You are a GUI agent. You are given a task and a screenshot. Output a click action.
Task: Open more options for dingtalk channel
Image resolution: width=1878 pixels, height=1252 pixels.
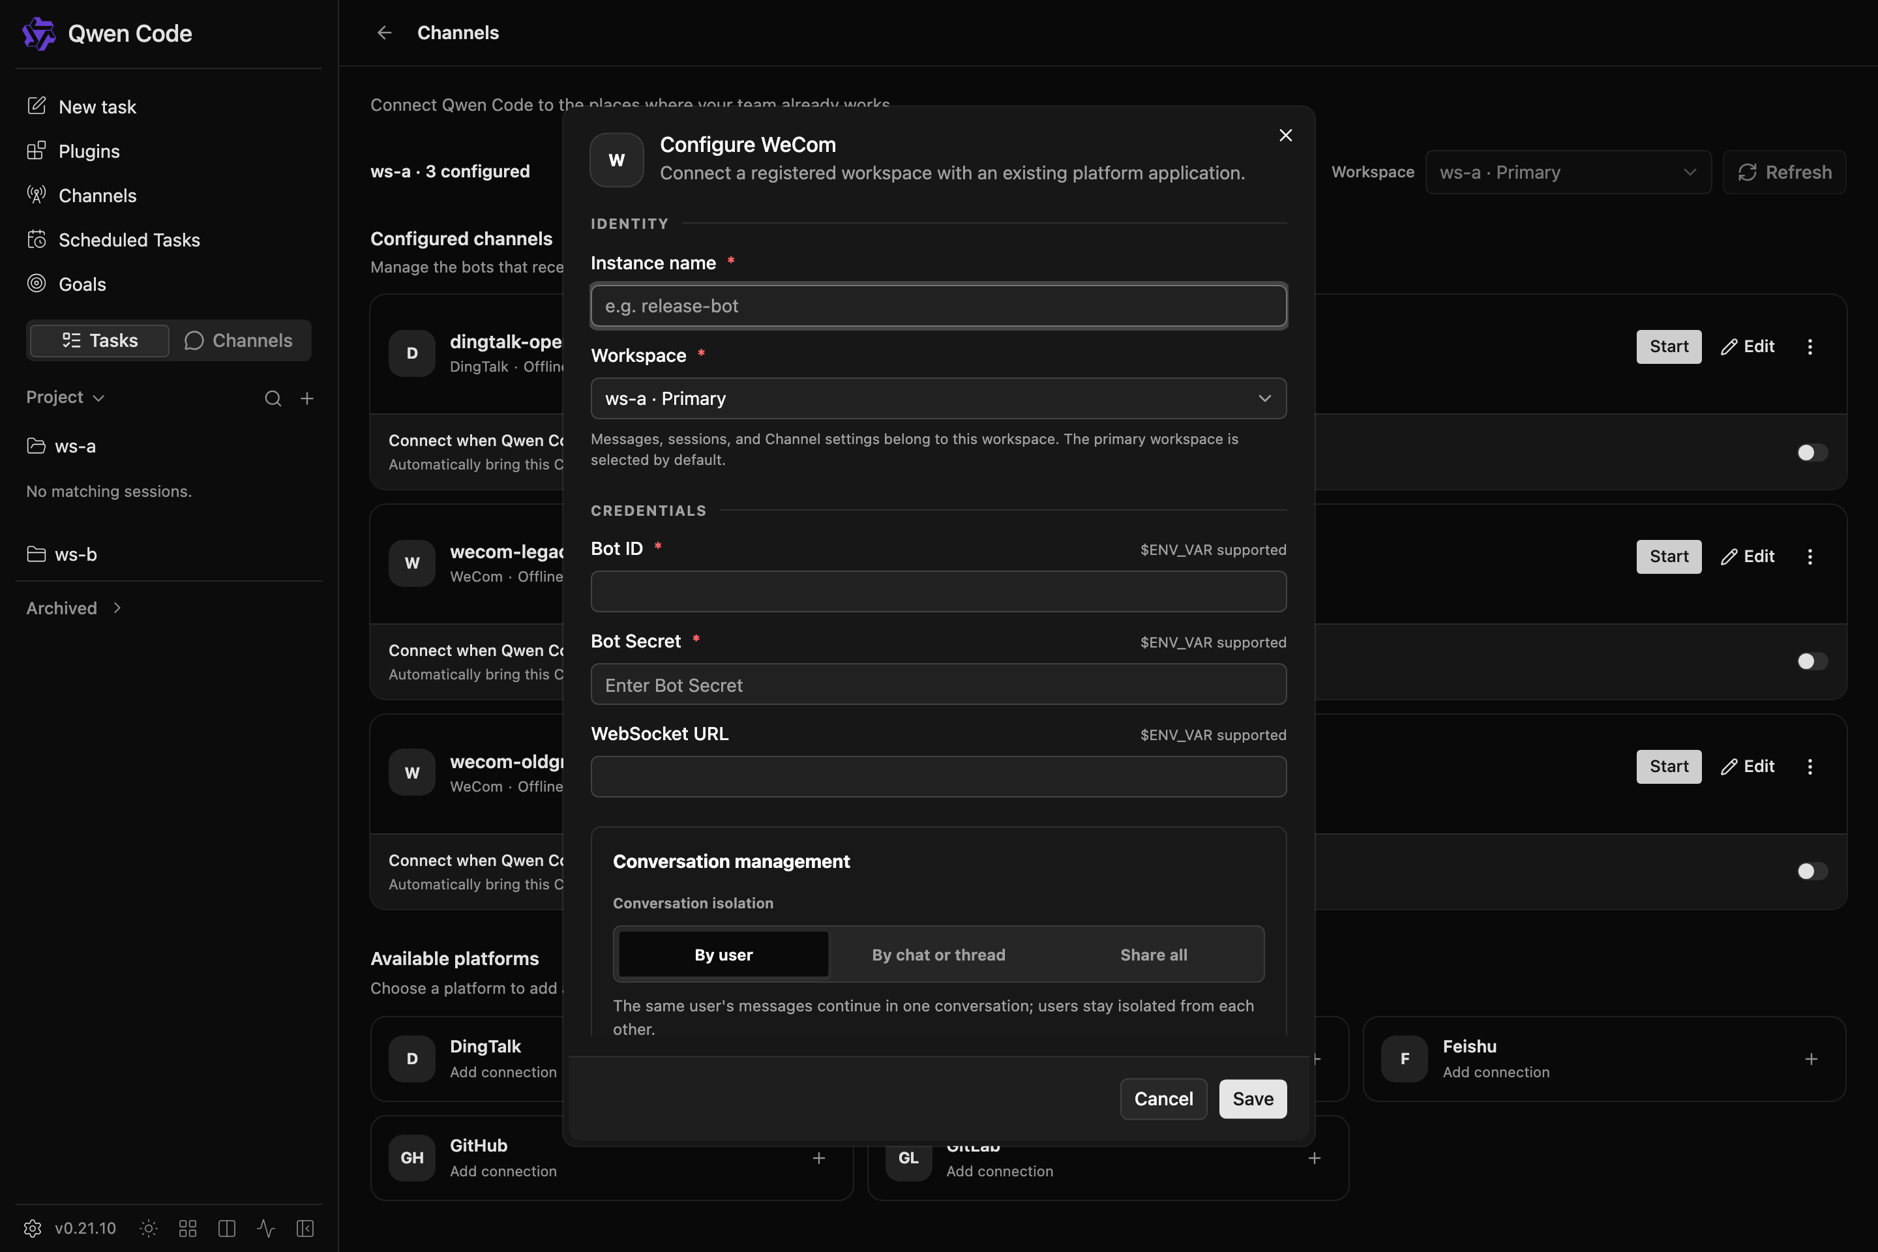click(x=1810, y=346)
